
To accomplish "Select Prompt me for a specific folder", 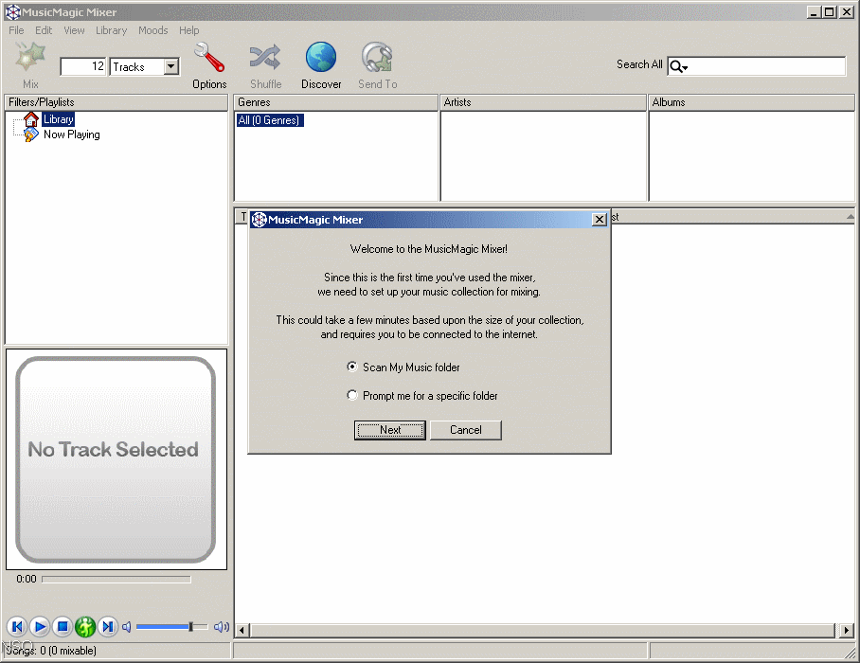I will [x=422, y=395].
